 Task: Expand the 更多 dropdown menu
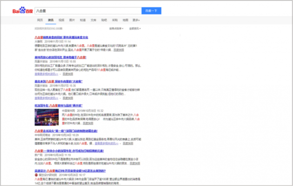click(x=136, y=20)
